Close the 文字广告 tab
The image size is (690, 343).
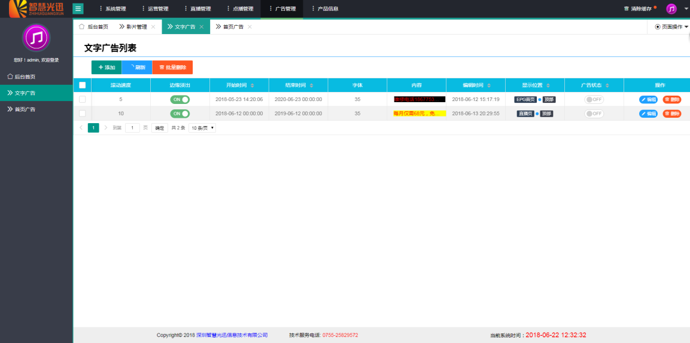pos(202,27)
